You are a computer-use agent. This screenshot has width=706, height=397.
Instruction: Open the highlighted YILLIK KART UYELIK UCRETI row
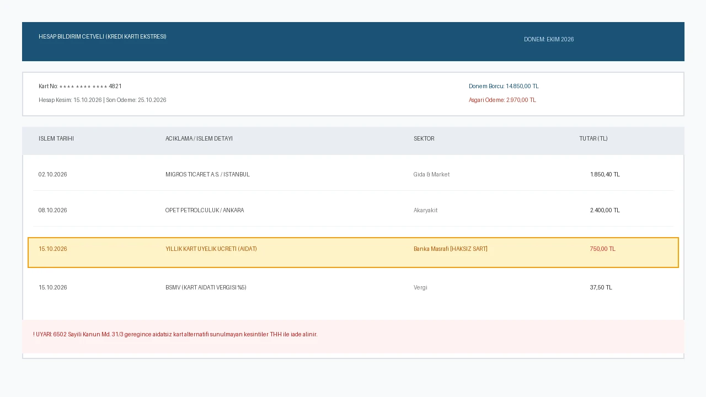click(353, 253)
